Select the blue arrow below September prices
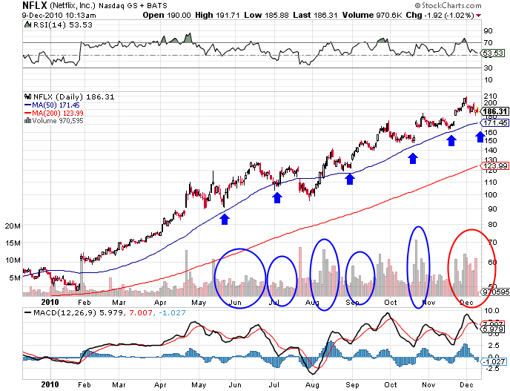This screenshot has width=510, height=391. 348,177
